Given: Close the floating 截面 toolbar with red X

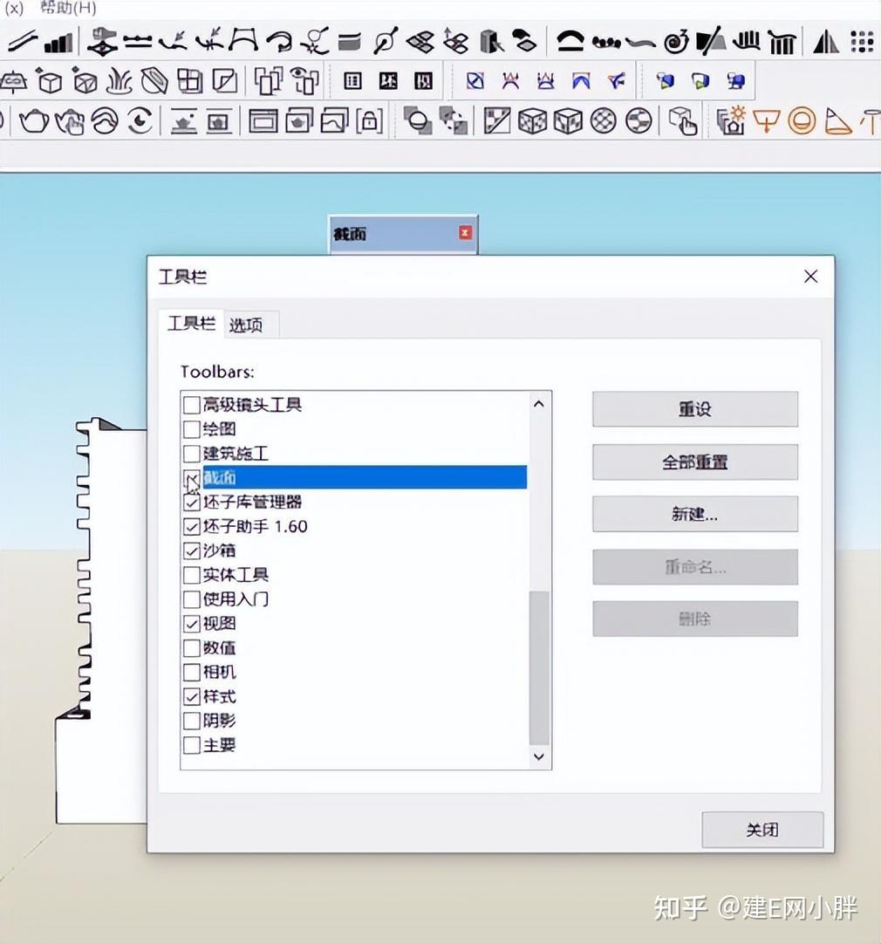Looking at the screenshot, I should tap(465, 232).
